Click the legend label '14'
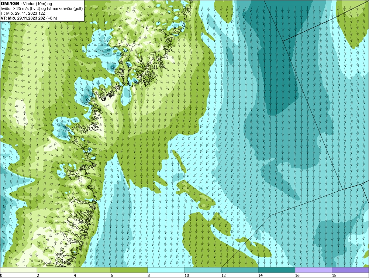 [260, 275]
